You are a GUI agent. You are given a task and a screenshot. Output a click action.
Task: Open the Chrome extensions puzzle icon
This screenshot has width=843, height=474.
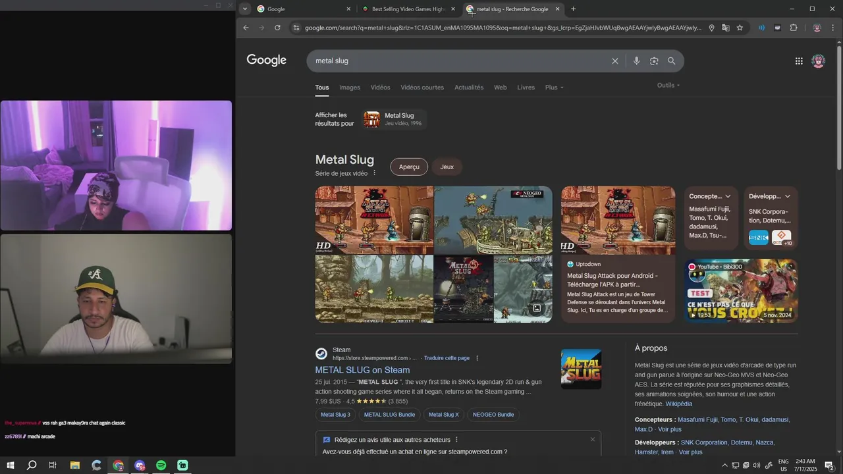tap(794, 28)
